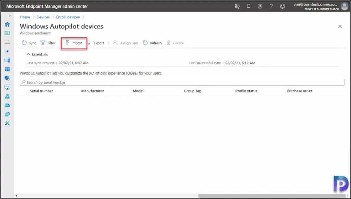Sync Windows Autopilot devices
Viewport: 351px width, 199px height.
pyautogui.click(x=29, y=43)
